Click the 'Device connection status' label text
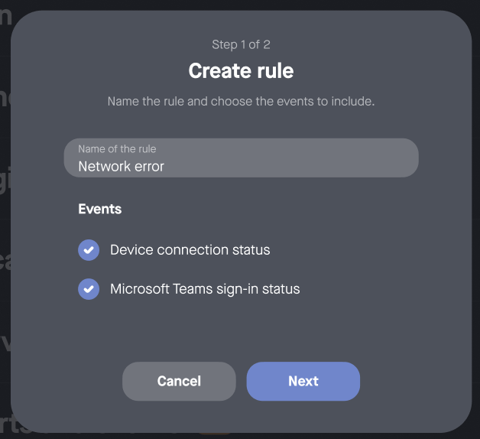The height and width of the screenshot is (439, 480). pos(190,250)
